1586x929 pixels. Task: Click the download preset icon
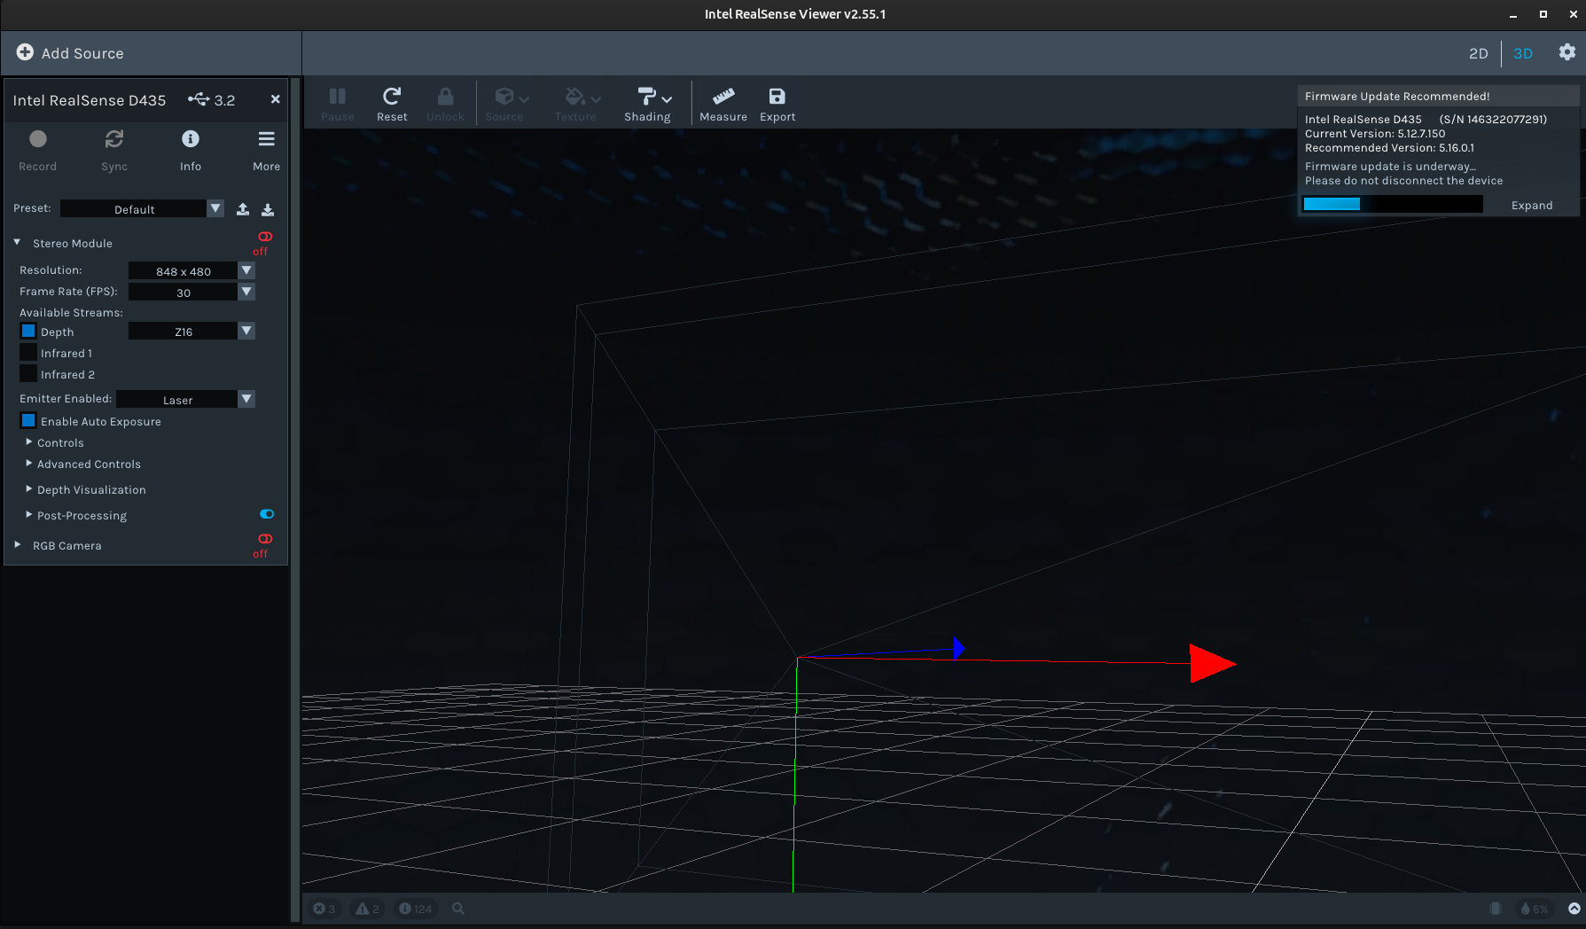(268, 209)
